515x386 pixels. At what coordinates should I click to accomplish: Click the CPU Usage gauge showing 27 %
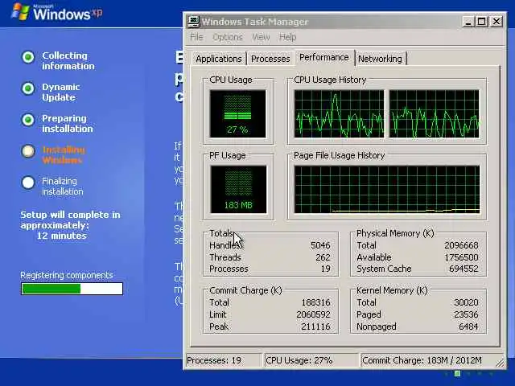[238, 114]
